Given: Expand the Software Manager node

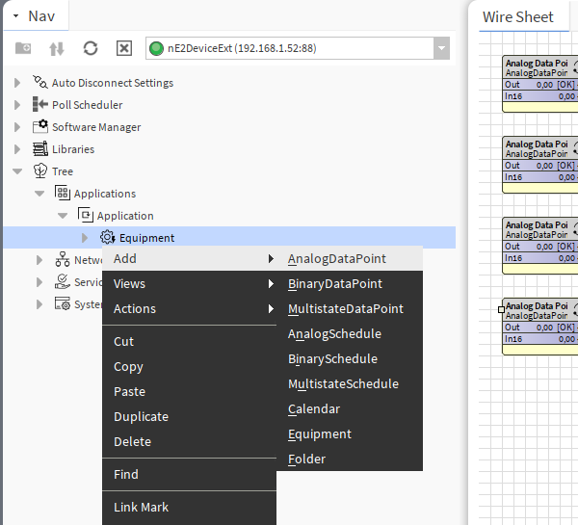Looking at the screenshot, I should [17, 127].
